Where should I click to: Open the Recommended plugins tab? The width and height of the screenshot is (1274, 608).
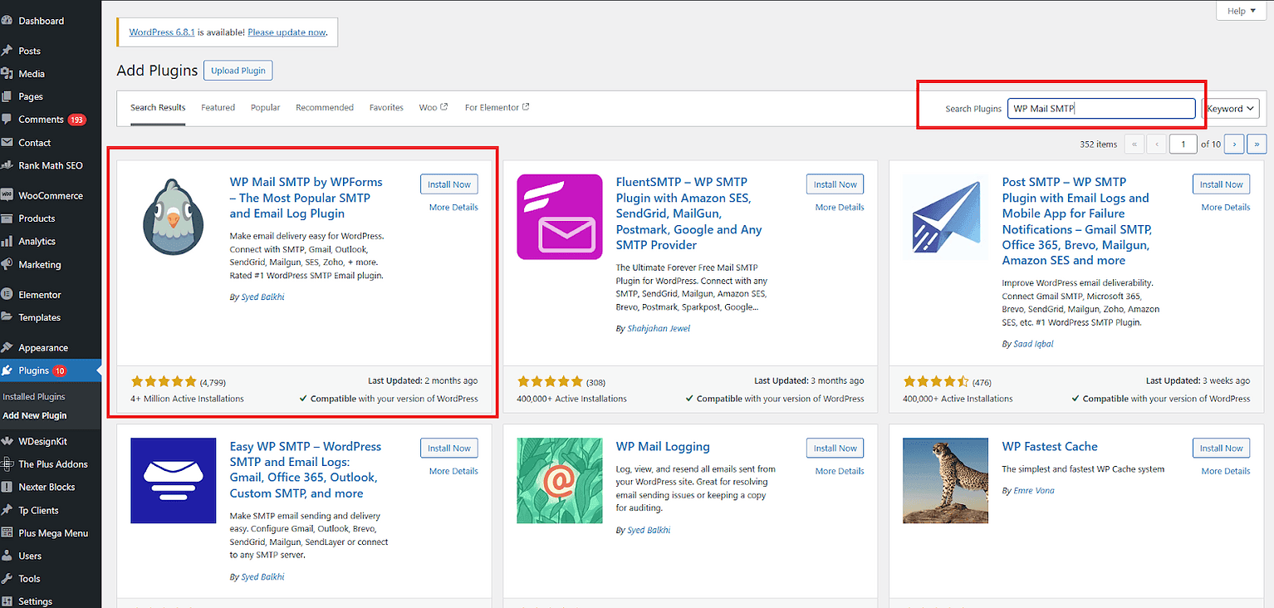tap(325, 107)
